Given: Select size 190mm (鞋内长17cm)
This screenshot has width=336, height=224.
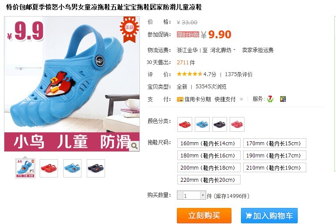Looking at the screenshot, I should point(275,155).
